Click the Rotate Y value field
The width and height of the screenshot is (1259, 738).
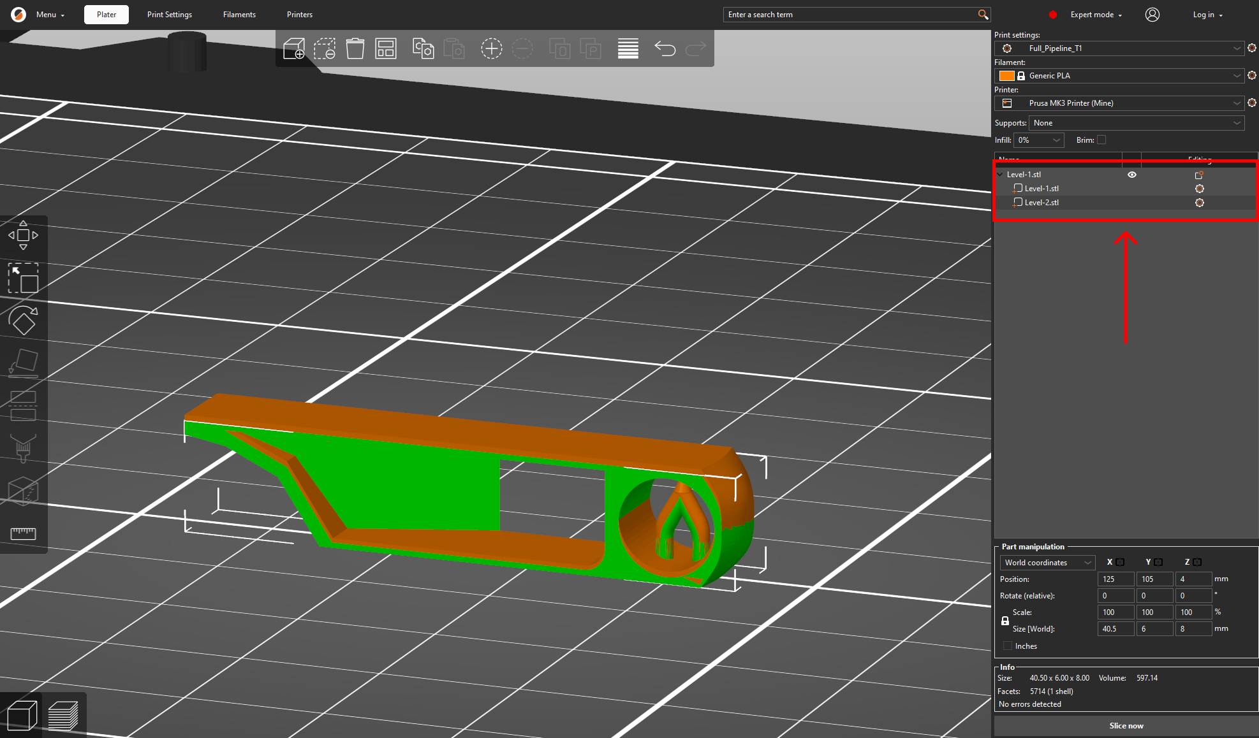point(1154,596)
